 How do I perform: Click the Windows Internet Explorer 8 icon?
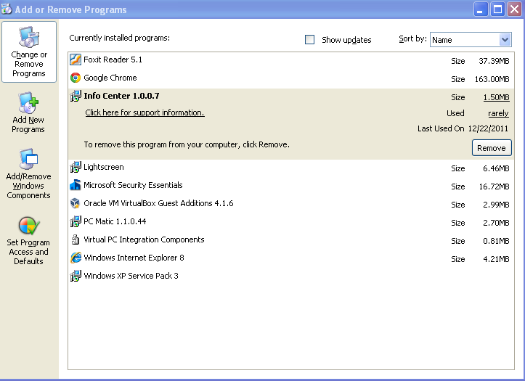[x=76, y=258]
